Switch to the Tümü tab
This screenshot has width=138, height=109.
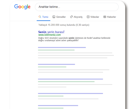coord(43,17)
